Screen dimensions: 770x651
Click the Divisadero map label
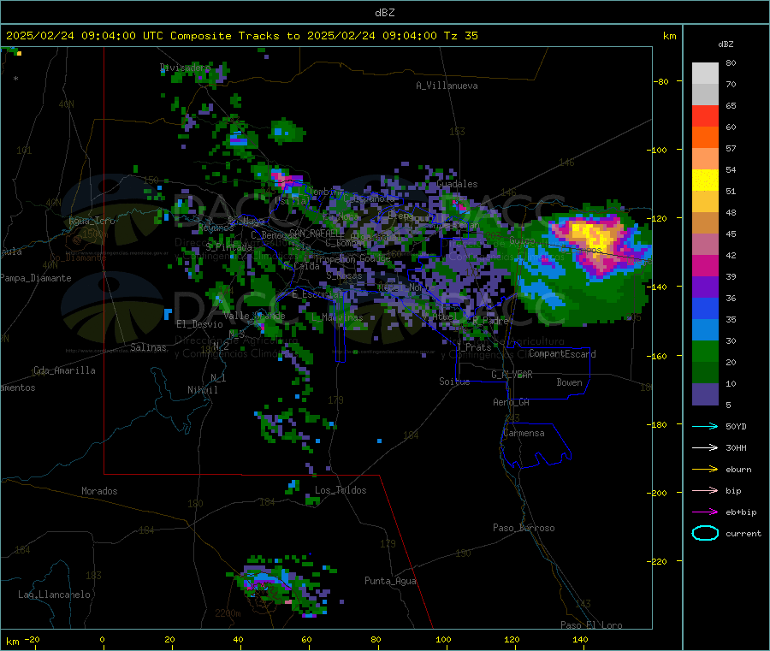pyautogui.click(x=185, y=68)
